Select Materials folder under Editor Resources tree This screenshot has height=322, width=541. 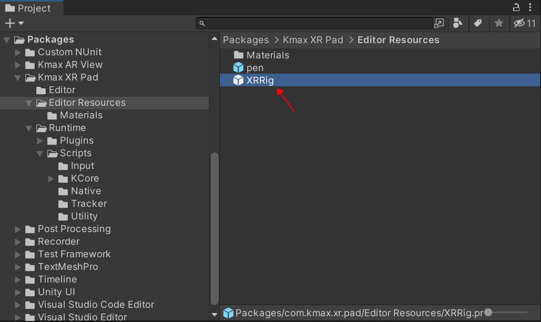point(81,115)
